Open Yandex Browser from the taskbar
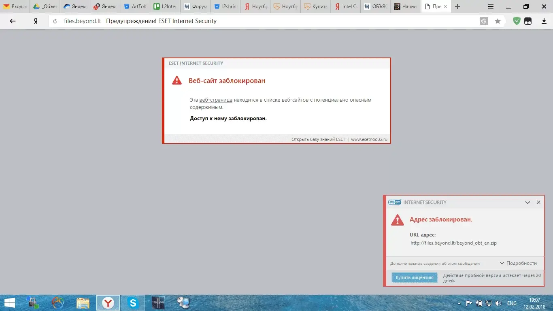Screen dimensions: 553x311 pos(108,302)
